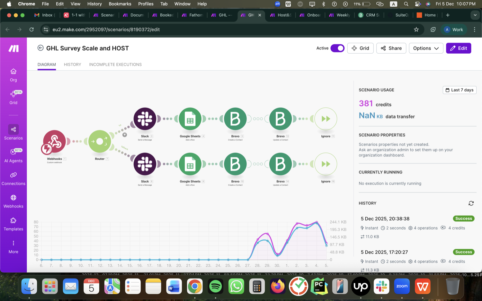Open Grid beta in sidebar
Screen dimensions: 482x301
click(x=13, y=98)
